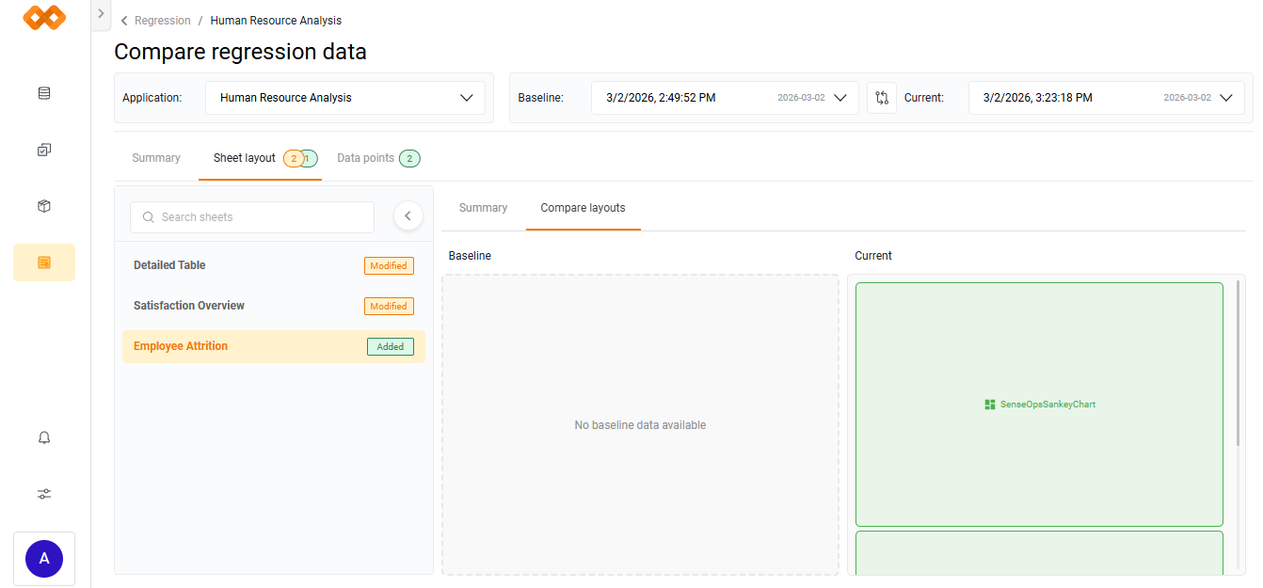Open the Current date dropdown
This screenshot has height=588, width=1263.
click(1225, 97)
